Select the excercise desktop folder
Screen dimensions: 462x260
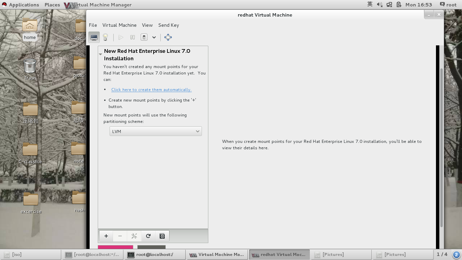tap(31, 203)
